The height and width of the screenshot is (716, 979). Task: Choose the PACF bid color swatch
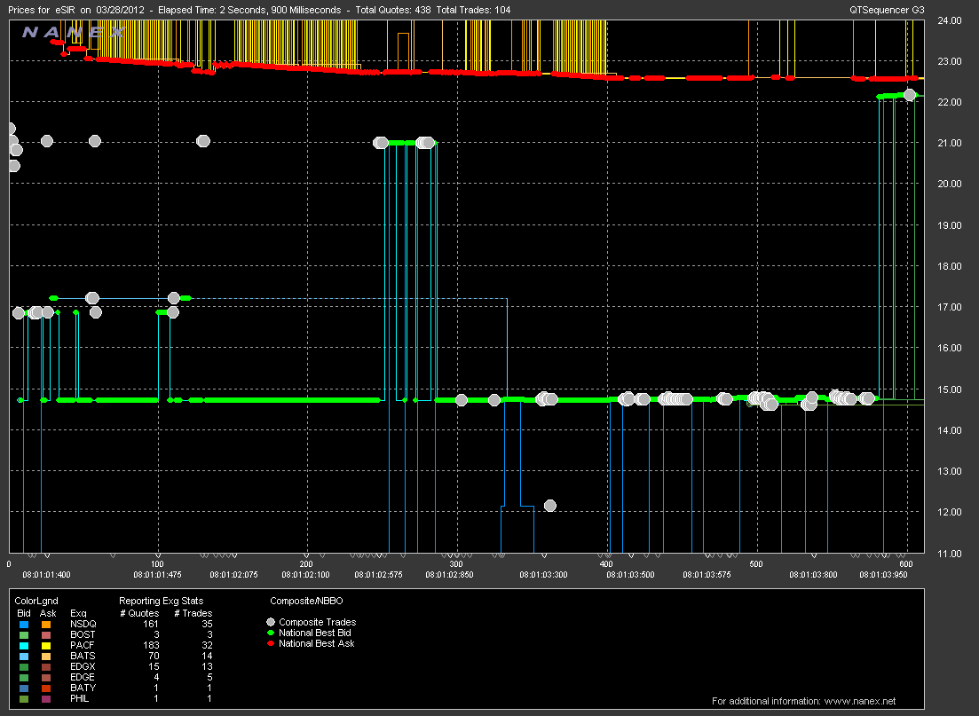pyautogui.click(x=24, y=645)
